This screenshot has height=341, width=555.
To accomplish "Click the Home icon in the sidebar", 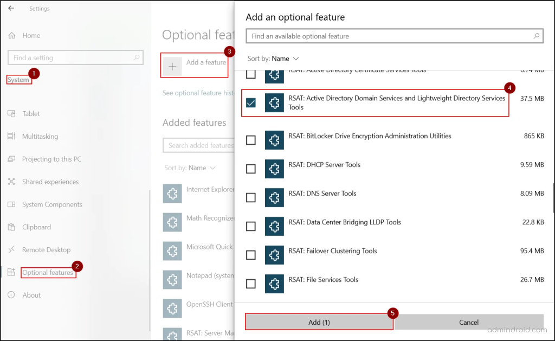I will click(12, 35).
